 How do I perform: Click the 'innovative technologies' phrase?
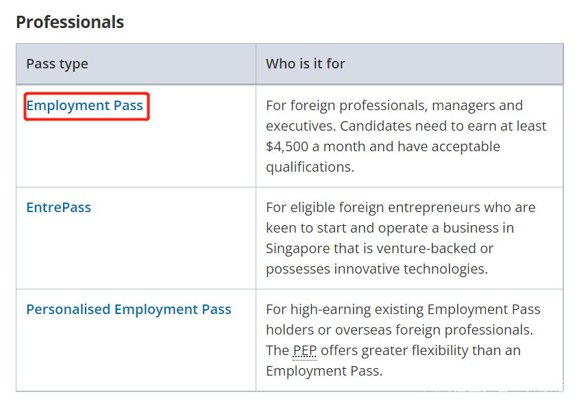pos(410,269)
